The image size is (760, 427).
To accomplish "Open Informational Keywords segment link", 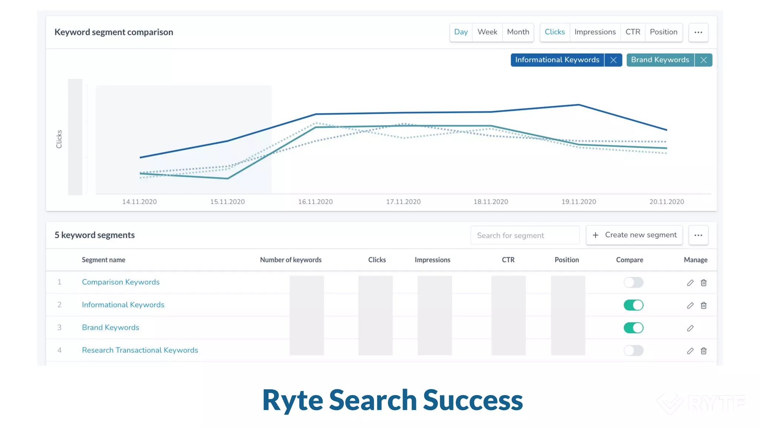I will pos(123,305).
